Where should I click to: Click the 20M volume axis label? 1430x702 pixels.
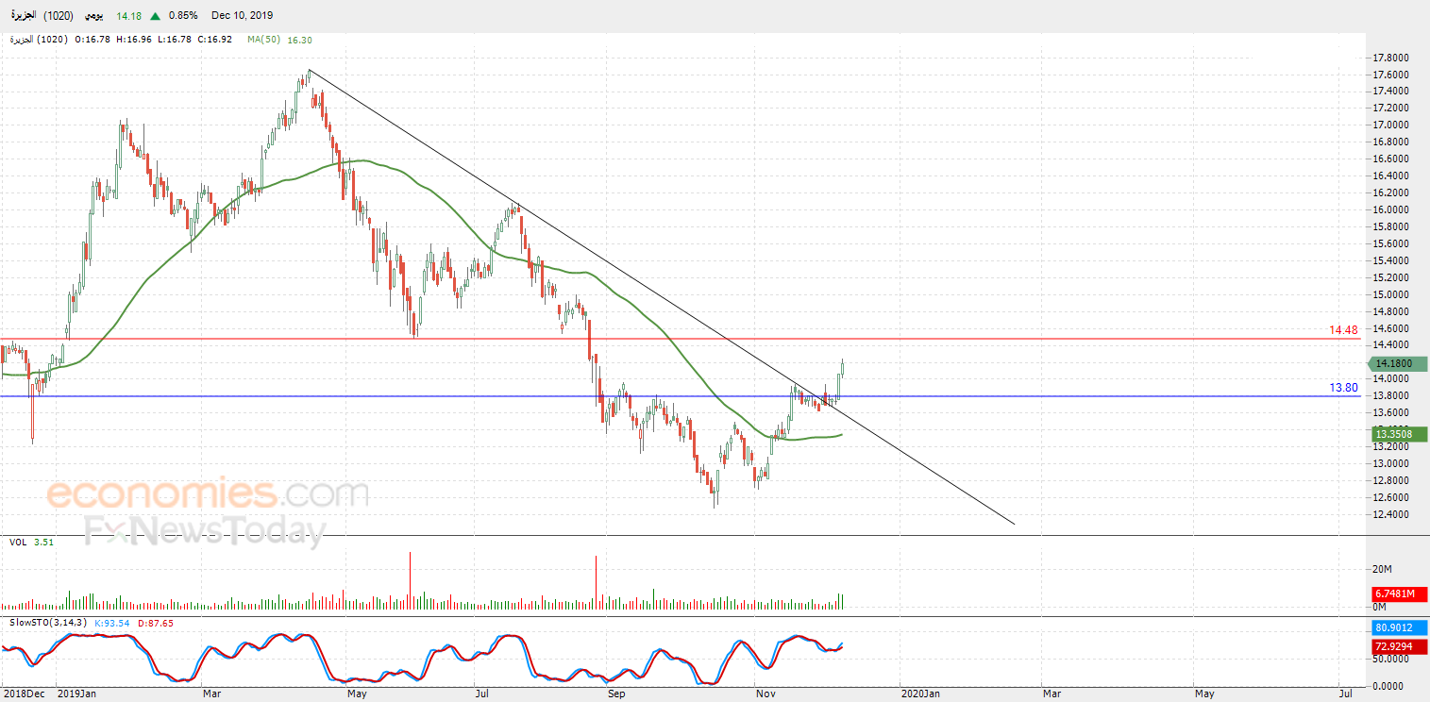click(x=1383, y=570)
